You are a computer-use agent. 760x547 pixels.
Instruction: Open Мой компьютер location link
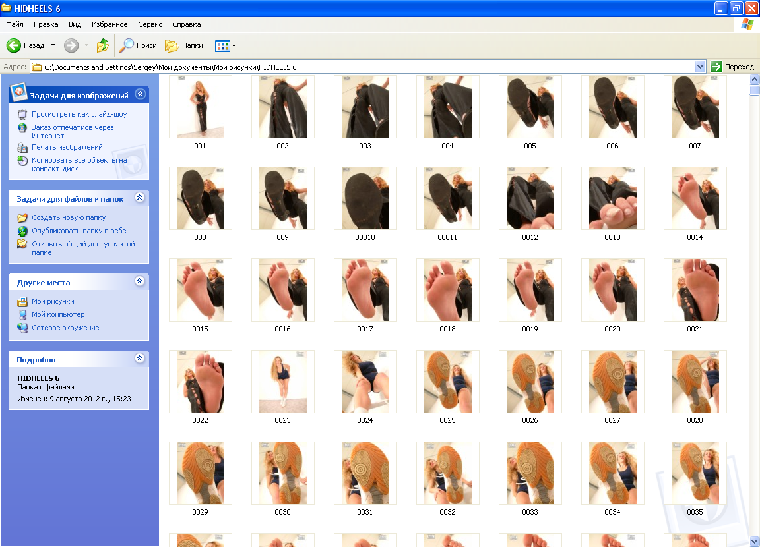click(58, 314)
